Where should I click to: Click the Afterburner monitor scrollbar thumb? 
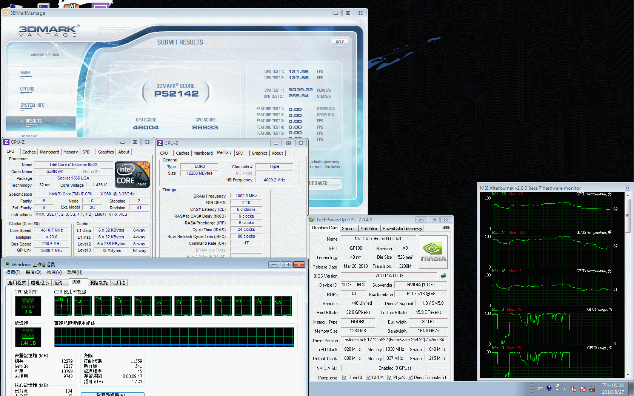pyautogui.click(x=628, y=216)
